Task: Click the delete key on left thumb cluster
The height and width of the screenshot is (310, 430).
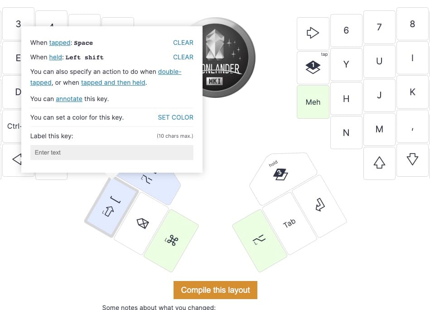Action: click(x=142, y=223)
